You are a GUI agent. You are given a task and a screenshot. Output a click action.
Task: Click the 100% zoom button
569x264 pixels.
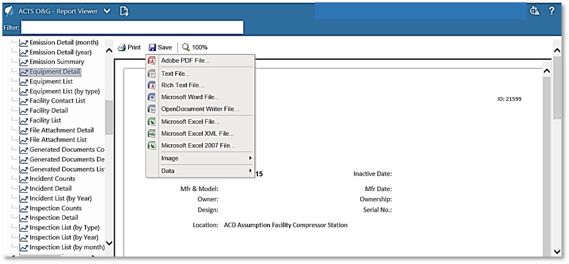coord(194,47)
